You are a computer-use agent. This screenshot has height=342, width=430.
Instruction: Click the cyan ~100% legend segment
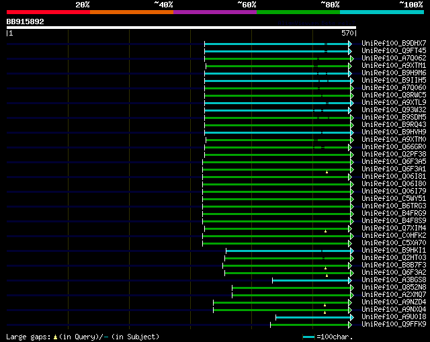click(381, 12)
